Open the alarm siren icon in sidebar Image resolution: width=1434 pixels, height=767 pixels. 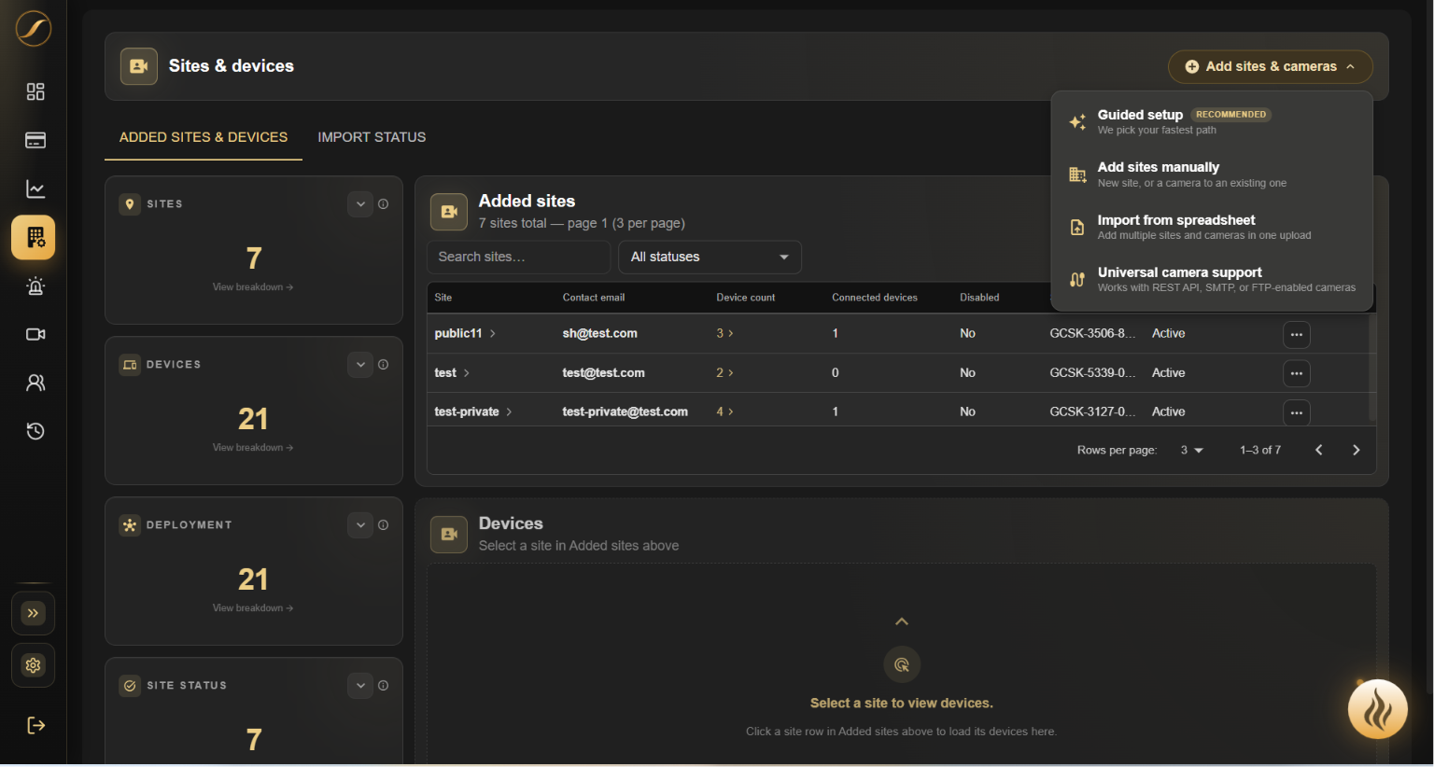pos(35,286)
